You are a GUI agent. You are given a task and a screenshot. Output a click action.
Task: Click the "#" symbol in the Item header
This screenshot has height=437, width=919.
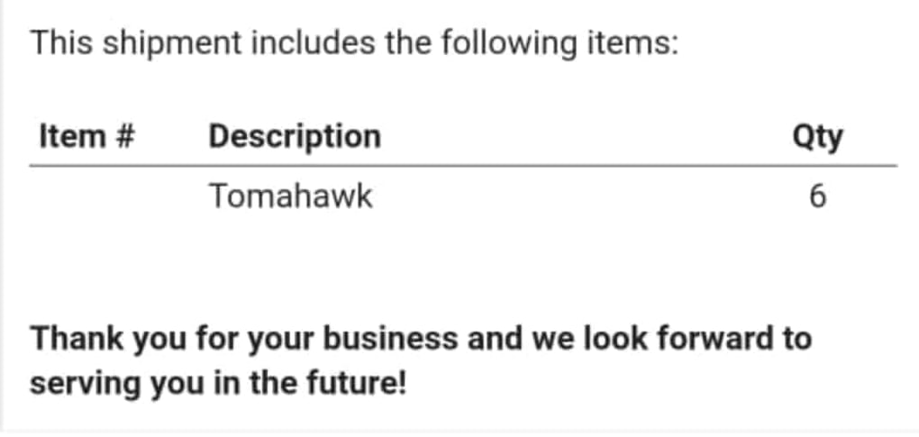point(125,137)
